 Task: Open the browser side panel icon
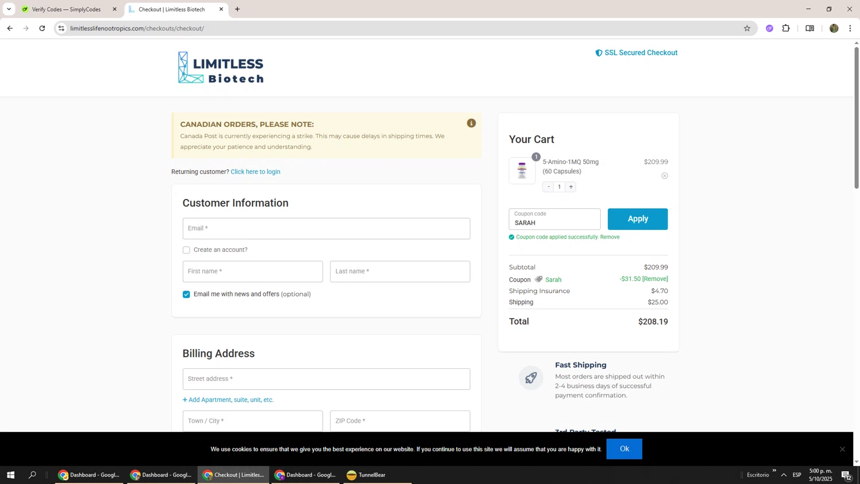(810, 28)
